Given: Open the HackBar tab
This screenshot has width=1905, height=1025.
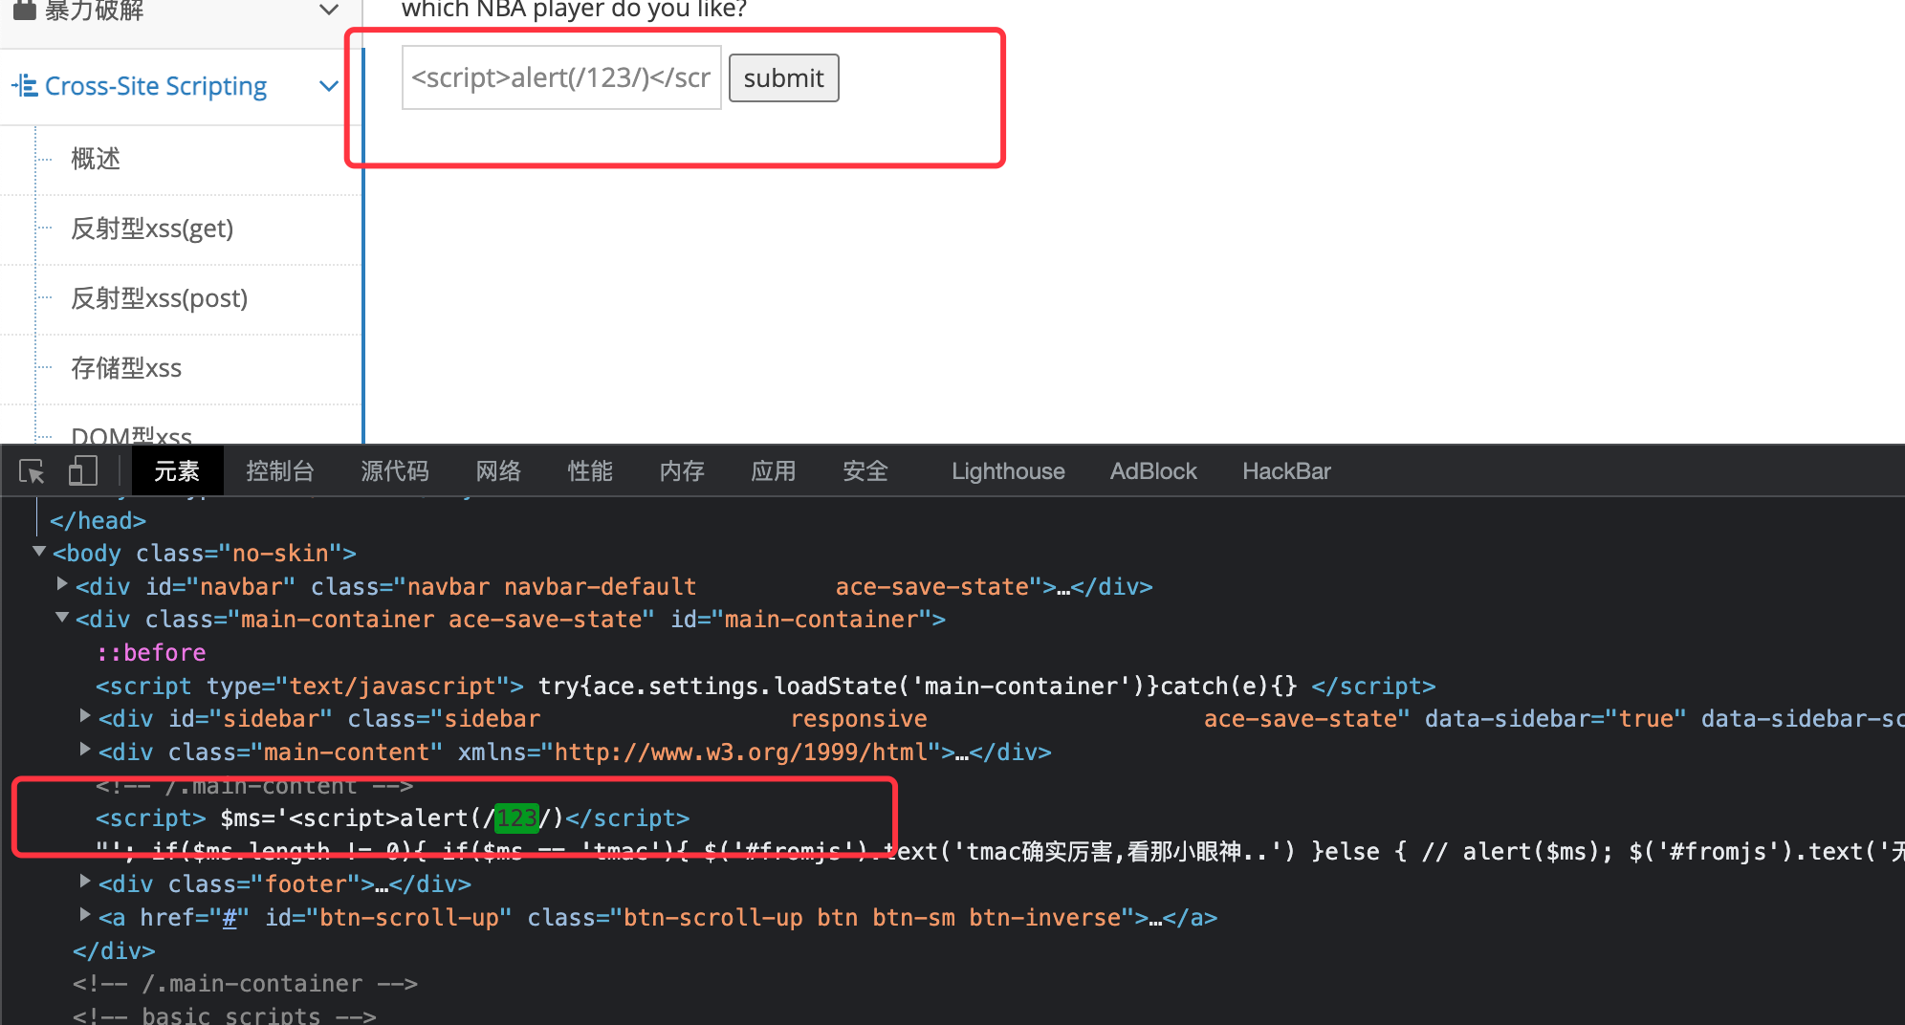Looking at the screenshot, I should 1286,471.
